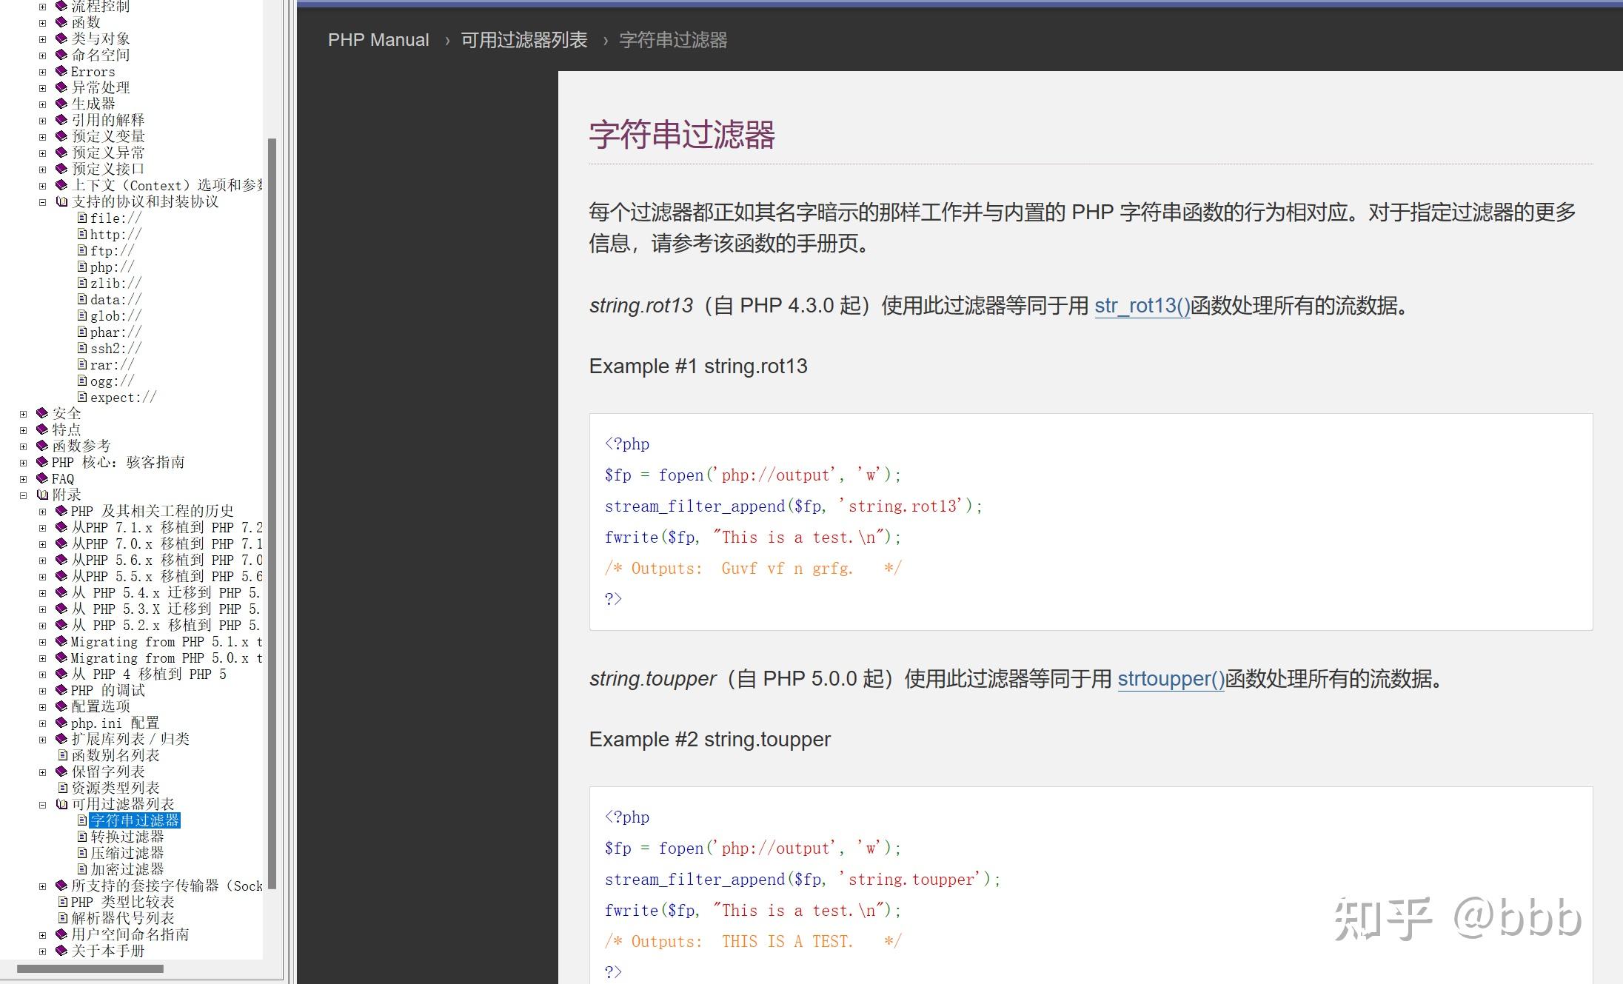
Task: Select glob:// in the tree
Action: [x=116, y=315]
